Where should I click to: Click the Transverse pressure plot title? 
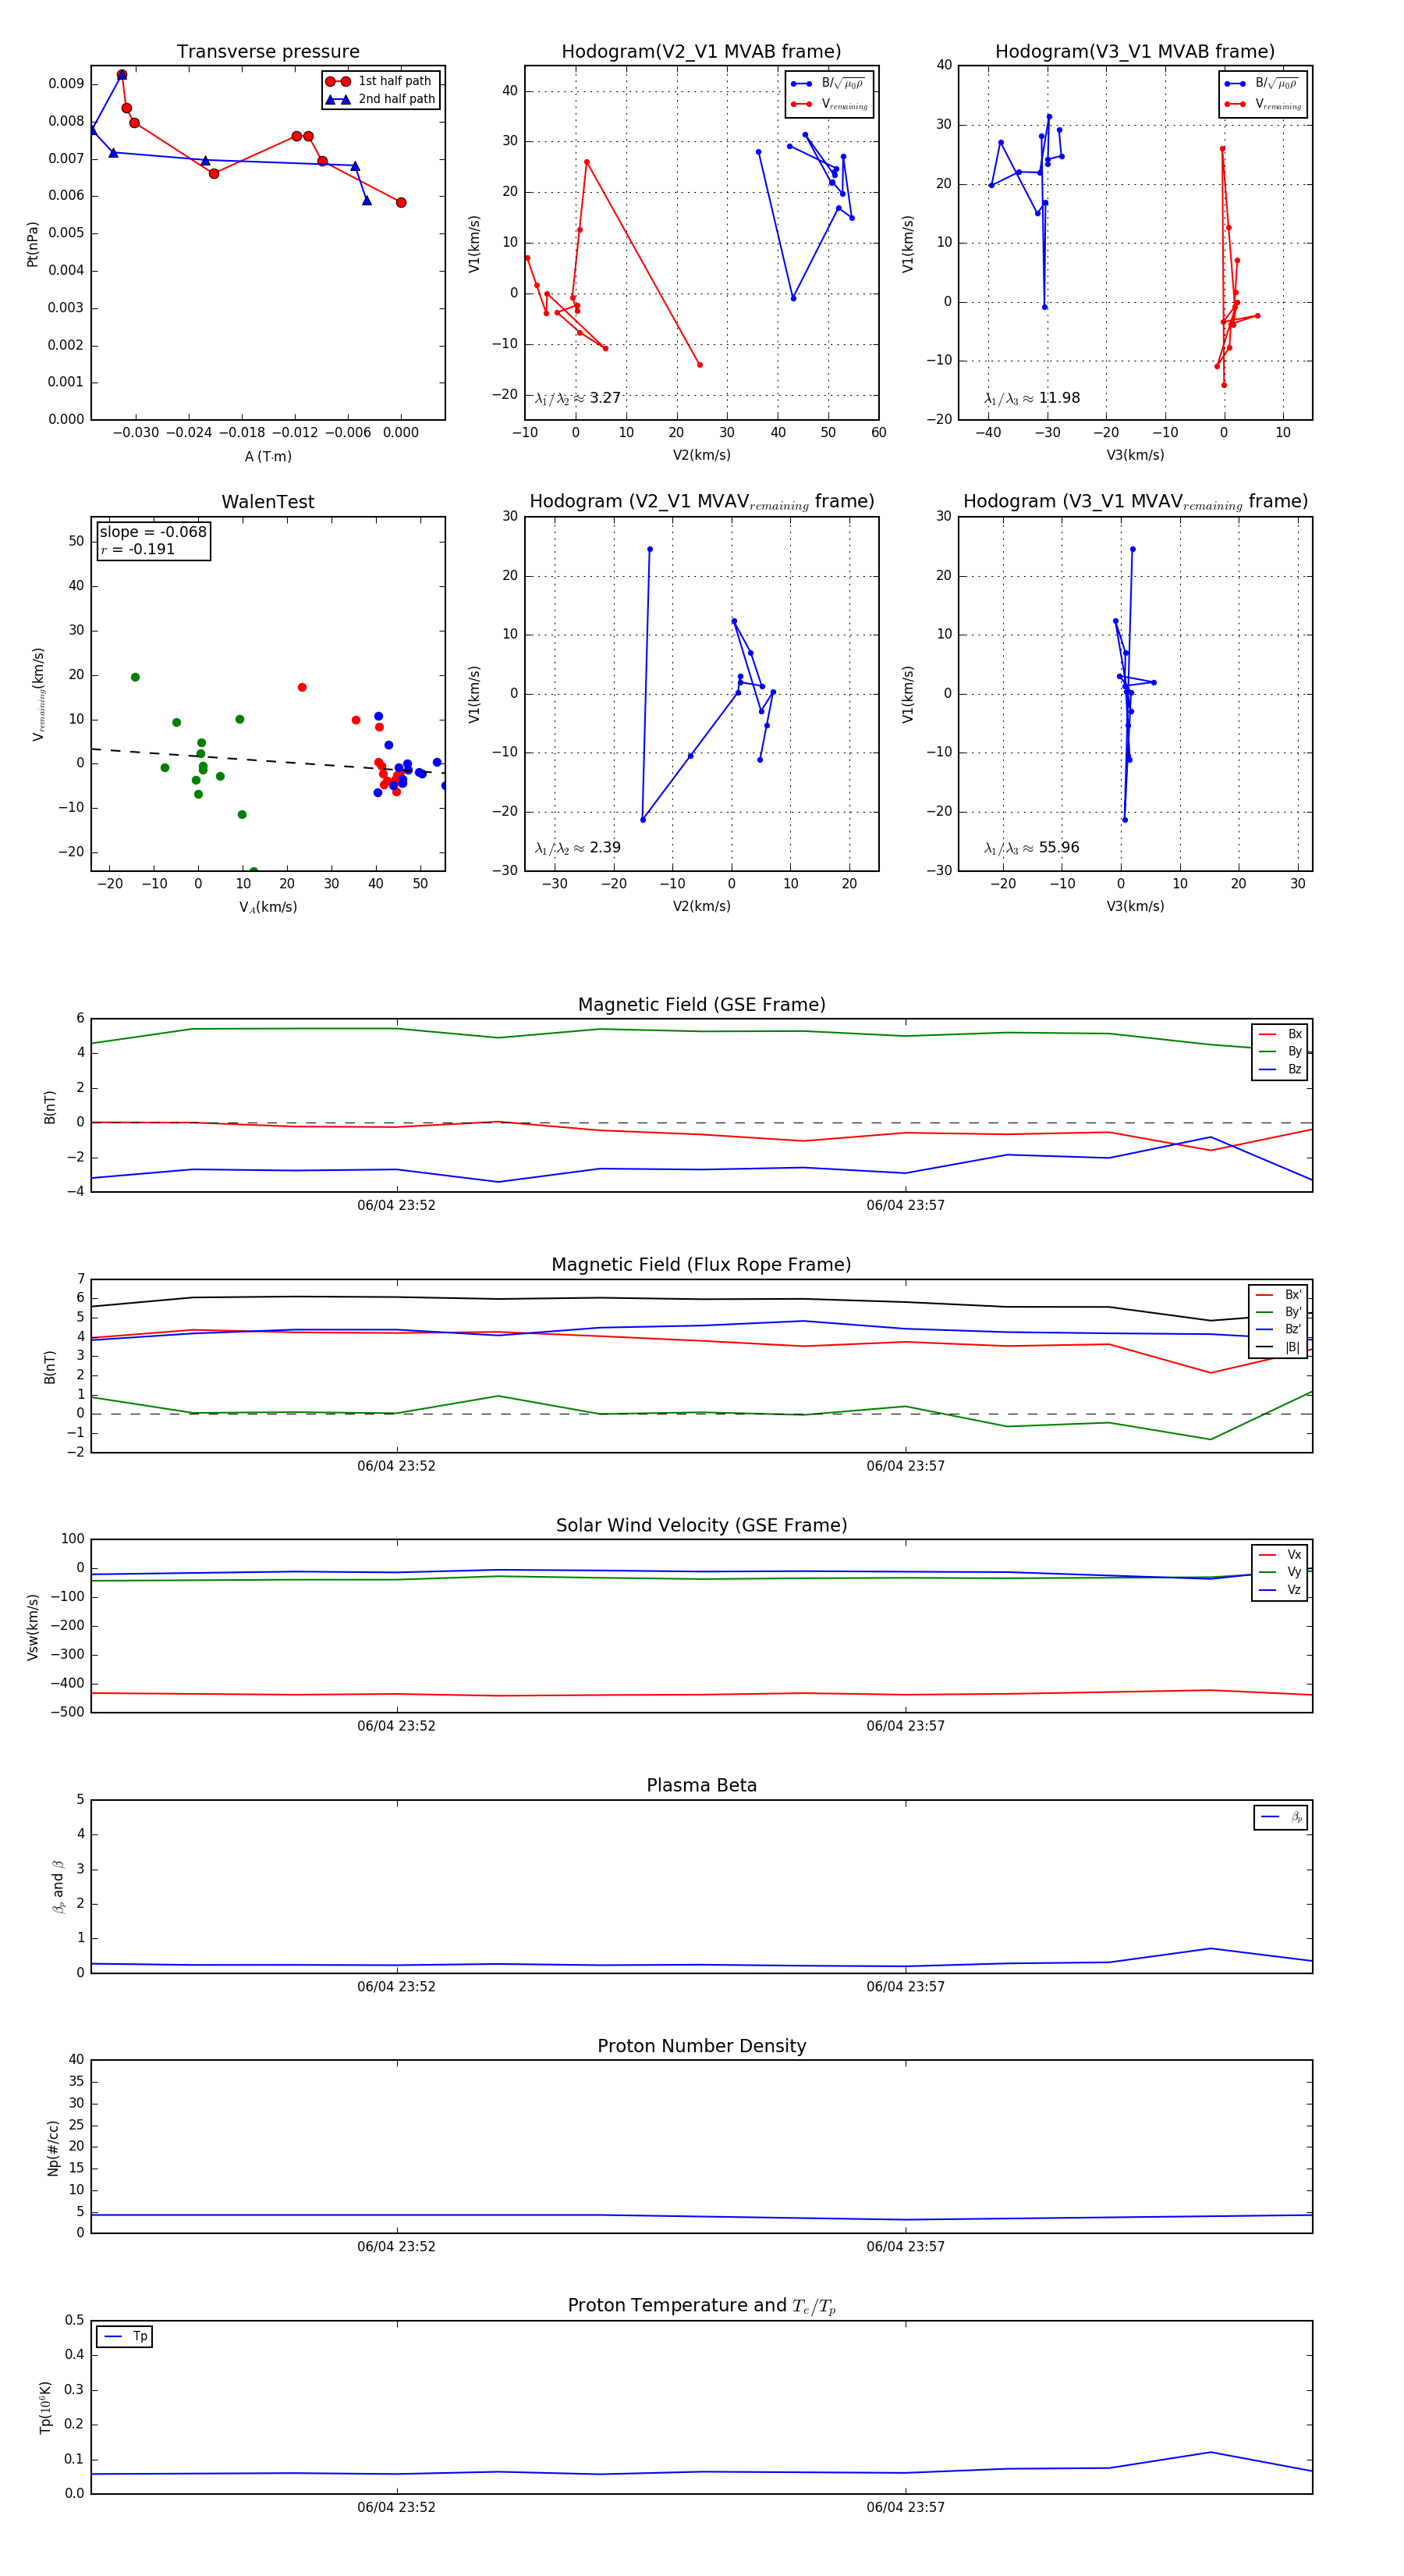click(268, 52)
